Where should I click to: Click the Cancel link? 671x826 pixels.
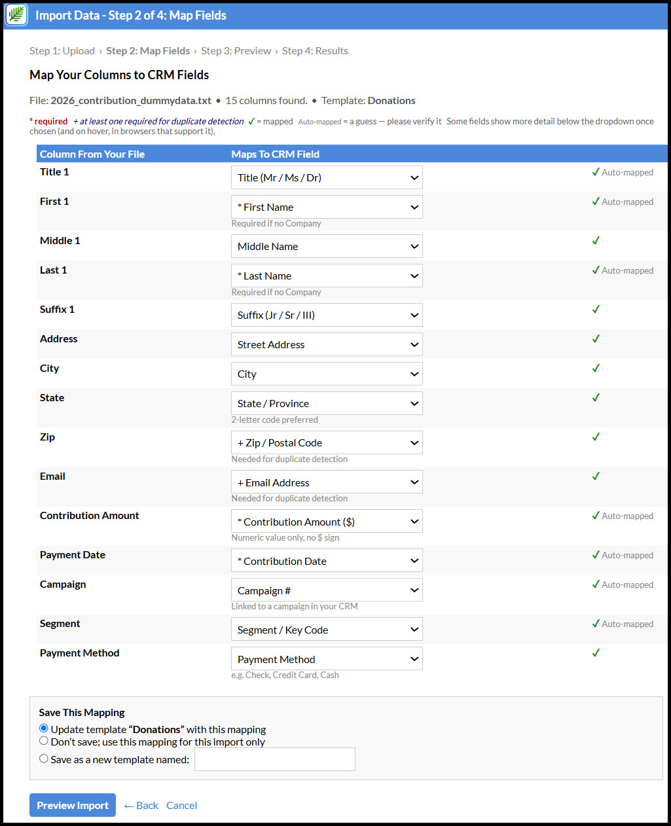pos(181,805)
